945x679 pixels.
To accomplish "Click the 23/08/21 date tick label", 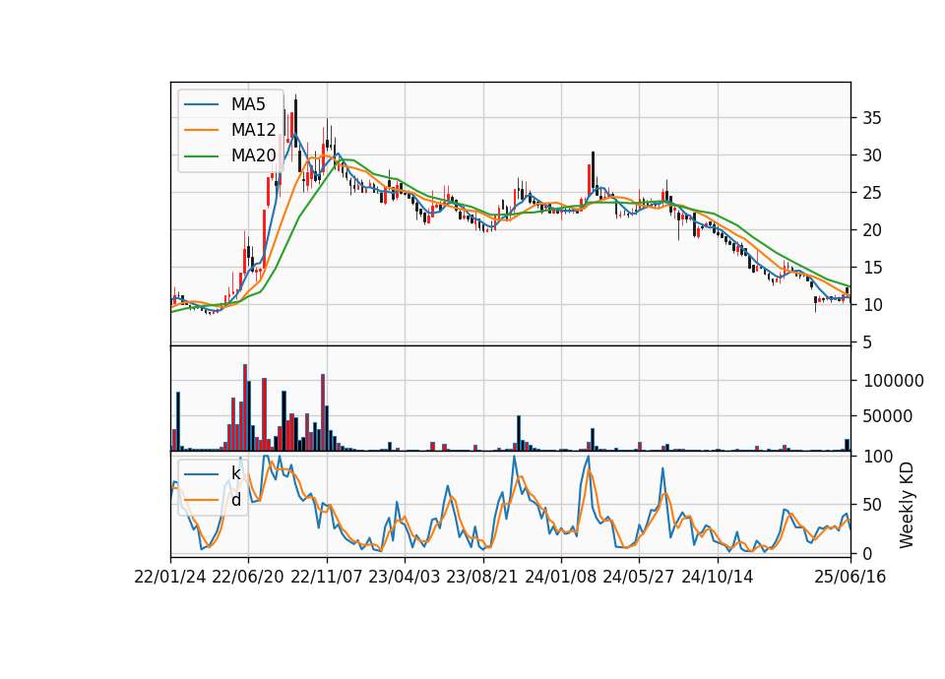I will point(482,577).
